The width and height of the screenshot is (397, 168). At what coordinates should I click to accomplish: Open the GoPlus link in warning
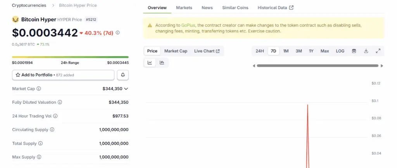point(188,25)
